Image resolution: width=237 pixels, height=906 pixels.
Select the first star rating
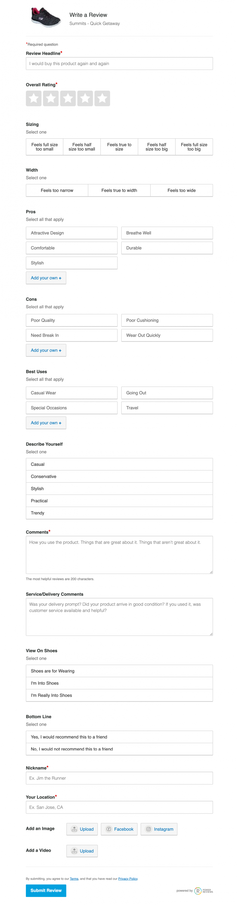[33, 99]
